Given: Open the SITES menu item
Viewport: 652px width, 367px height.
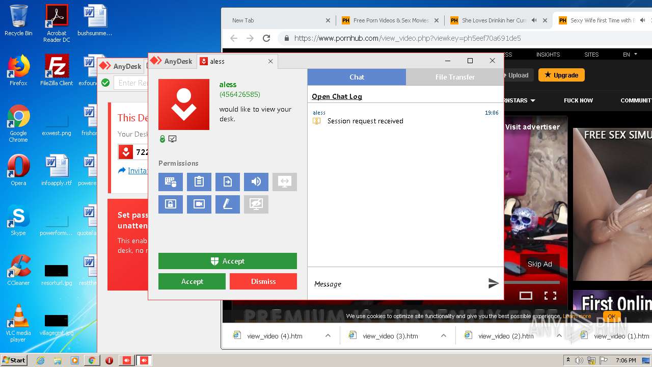Looking at the screenshot, I should [x=591, y=55].
